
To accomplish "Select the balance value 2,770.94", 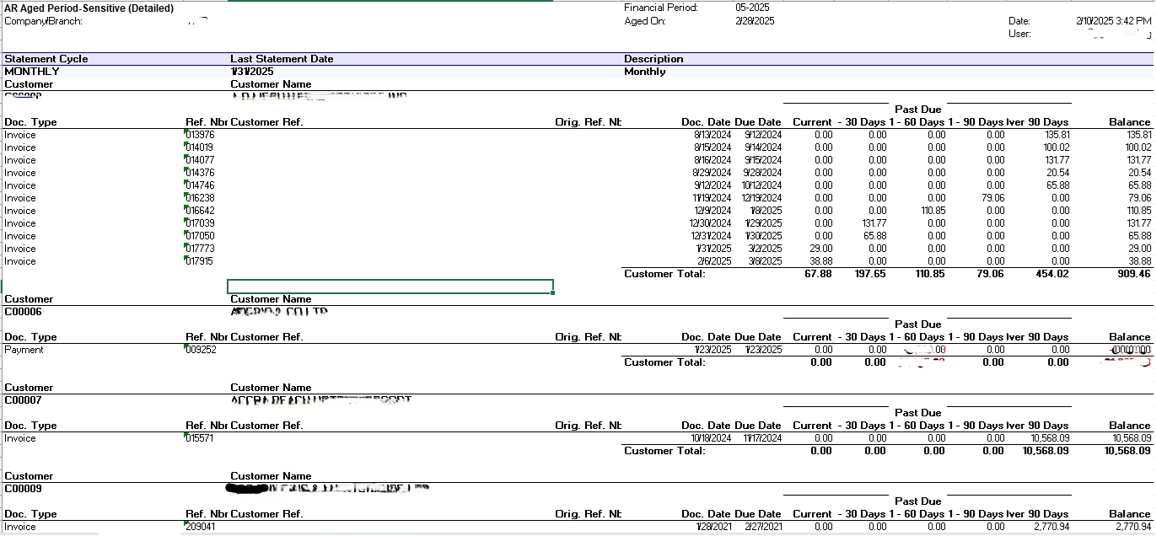I will coord(1132,527).
